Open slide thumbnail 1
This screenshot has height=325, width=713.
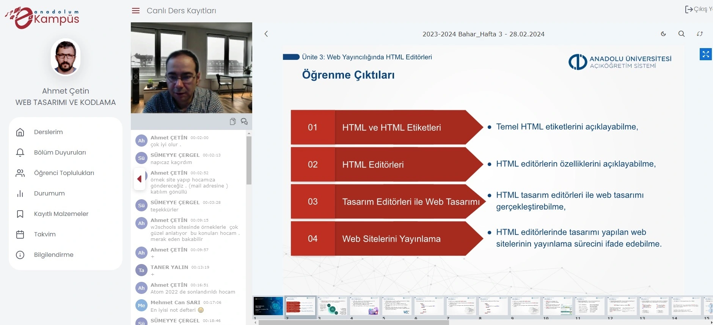coord(269,306)
